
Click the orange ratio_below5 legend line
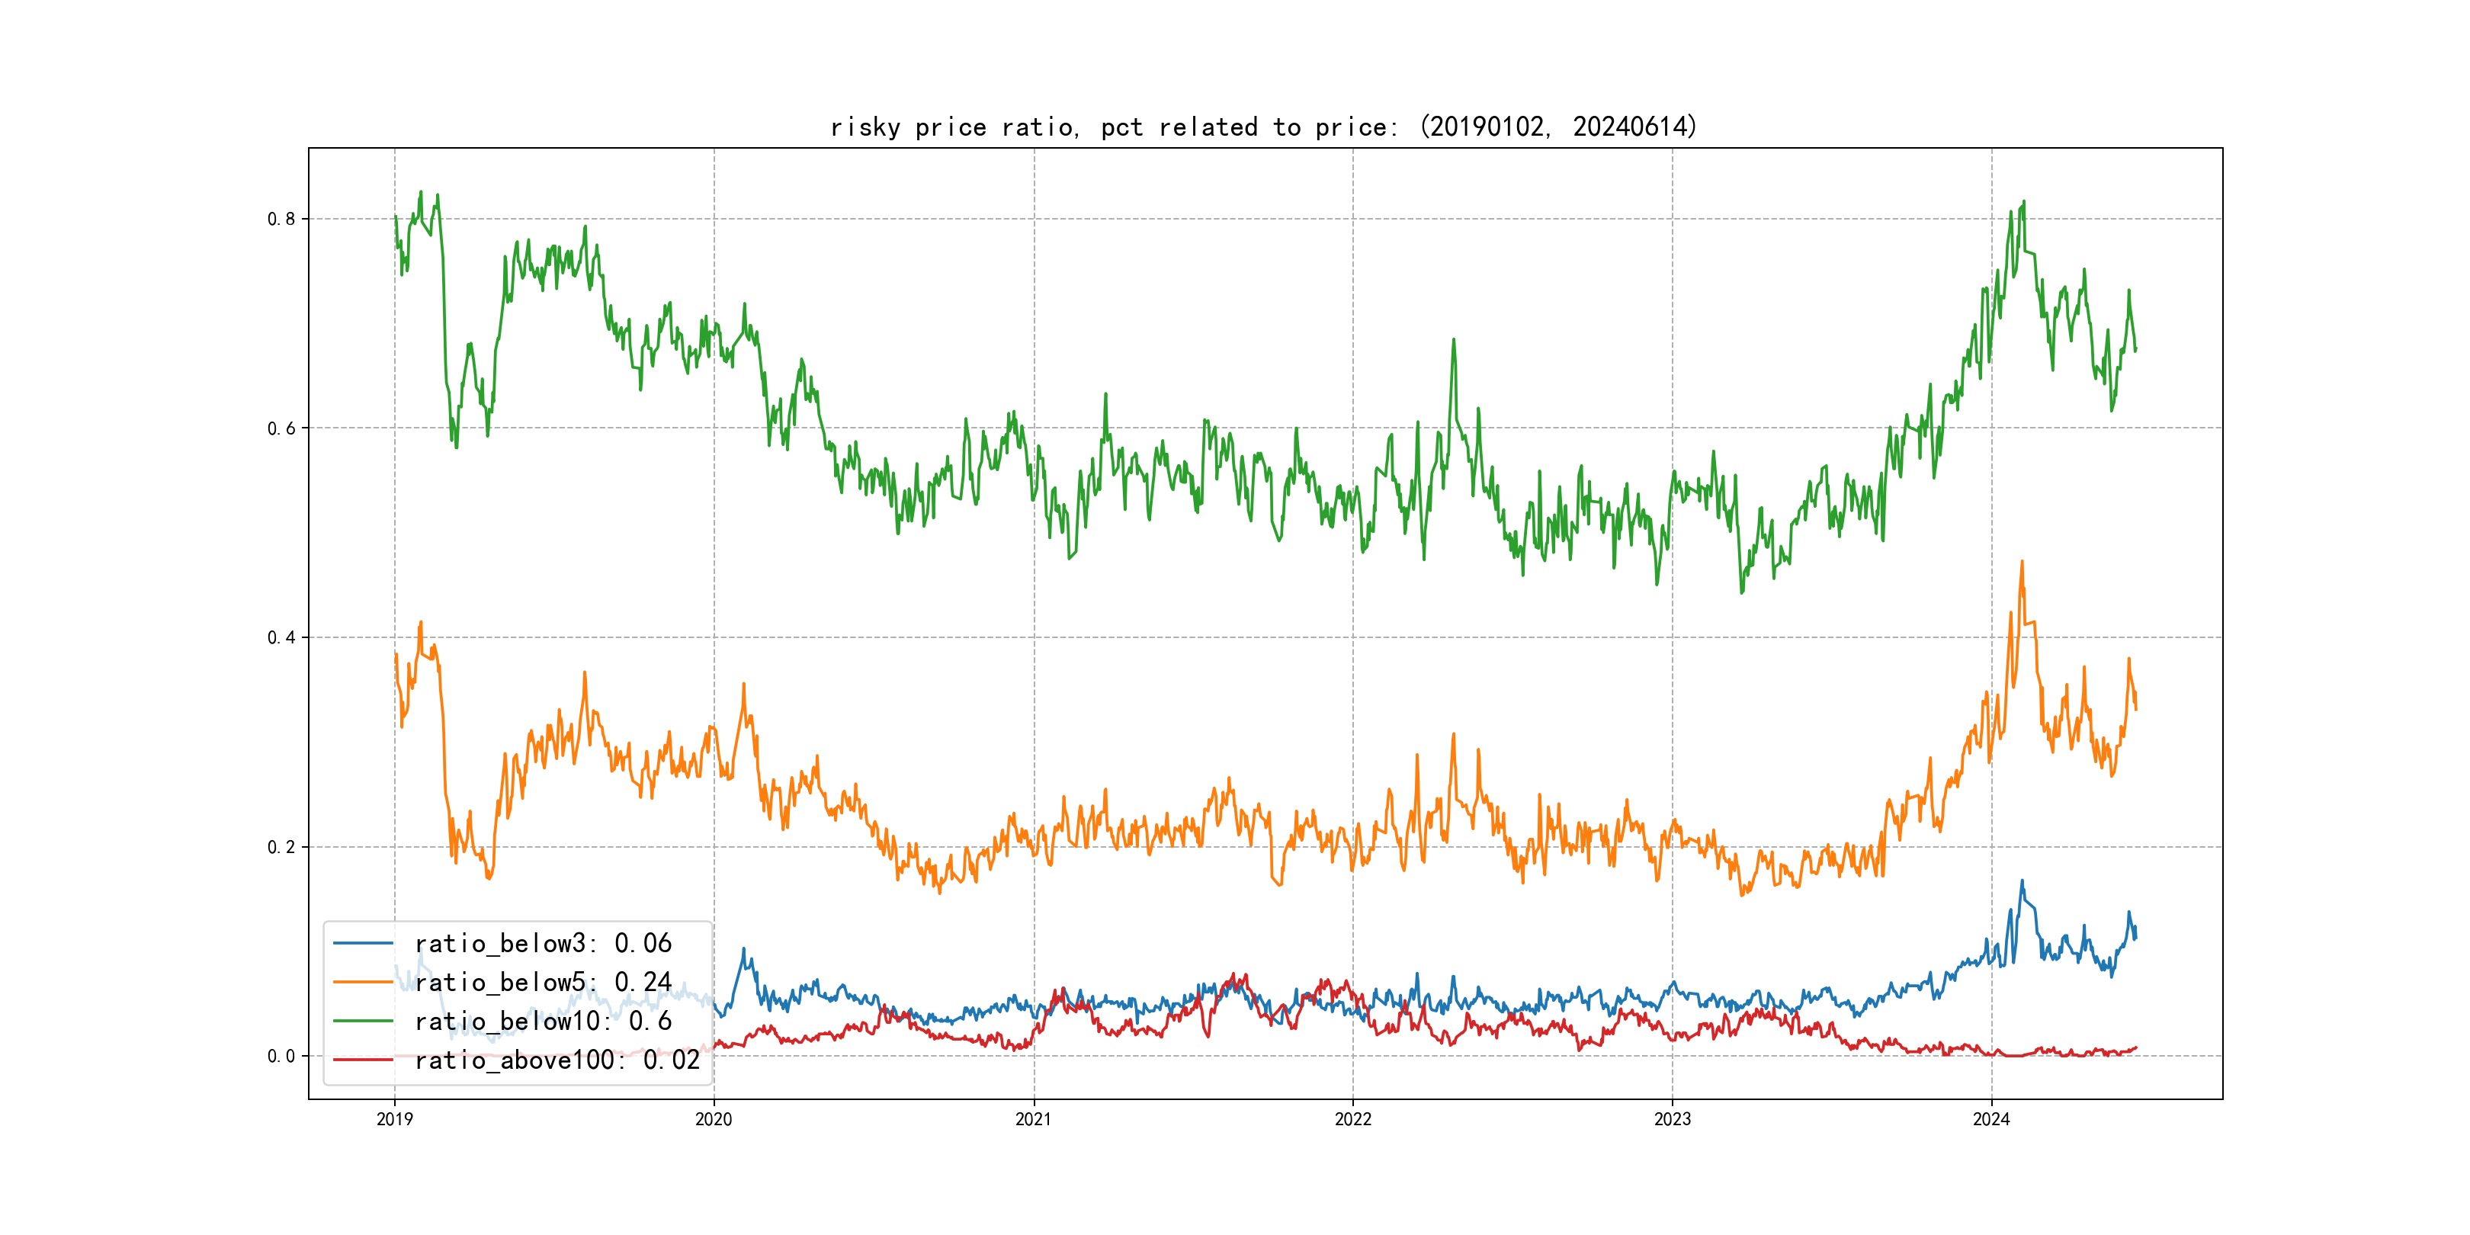click(362, 982)
